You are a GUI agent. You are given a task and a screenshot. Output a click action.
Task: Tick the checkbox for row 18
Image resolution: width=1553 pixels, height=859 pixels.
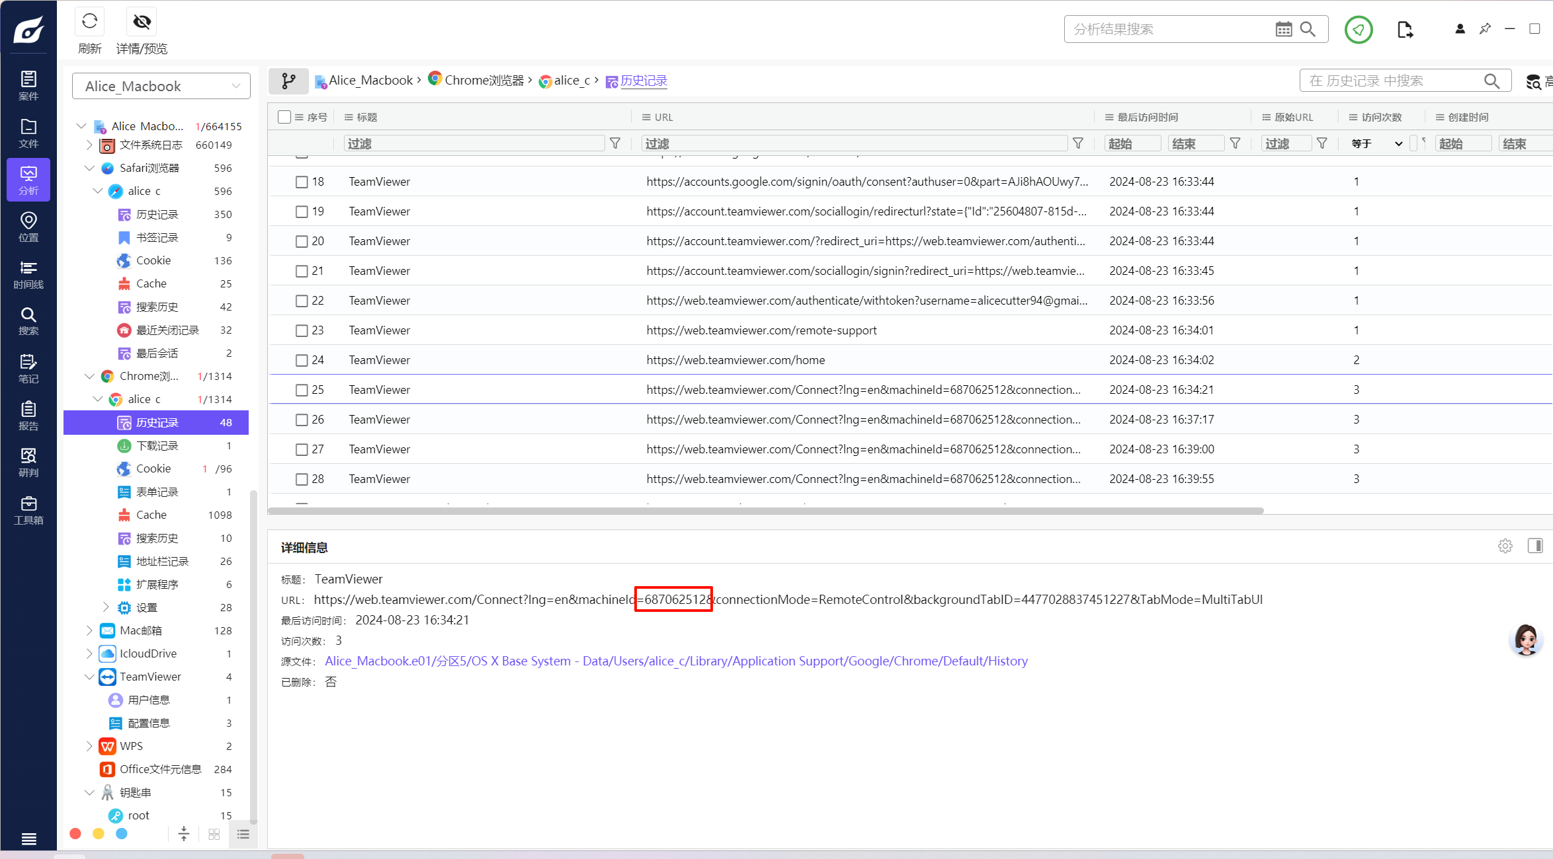point(302,182)
